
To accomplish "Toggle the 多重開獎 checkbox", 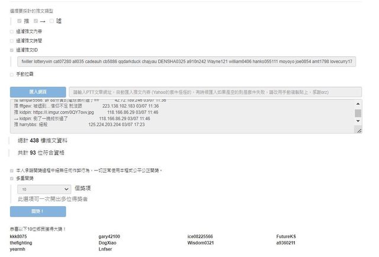I will (12, 178).
